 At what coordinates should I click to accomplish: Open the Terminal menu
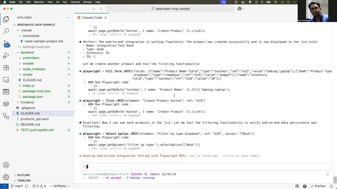click(x=75, y=2)
